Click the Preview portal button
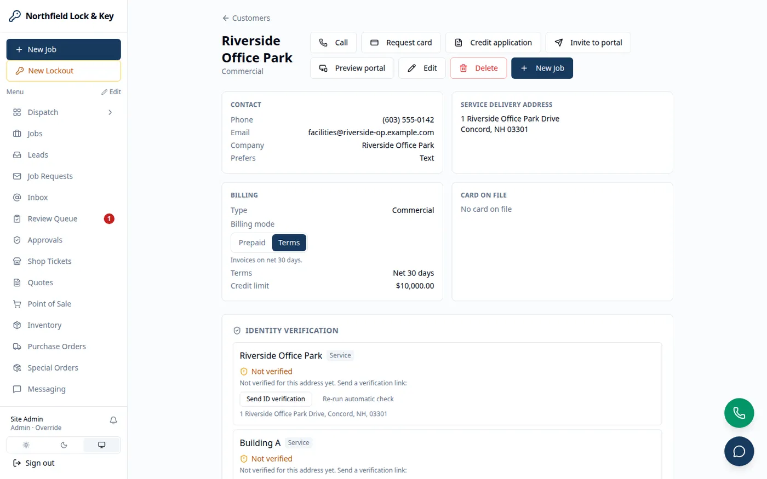 pos(352,68)
